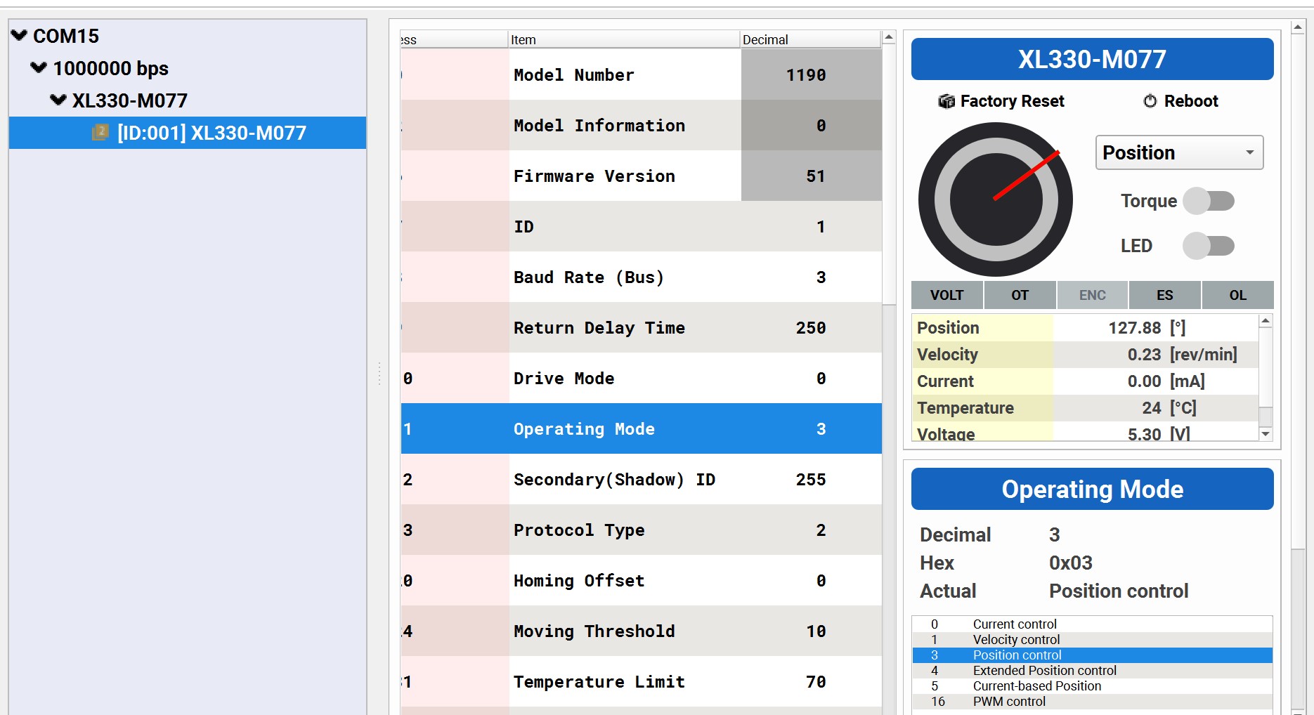Select the Protocol Type row
1314x715 pixels.
point(641,530)
